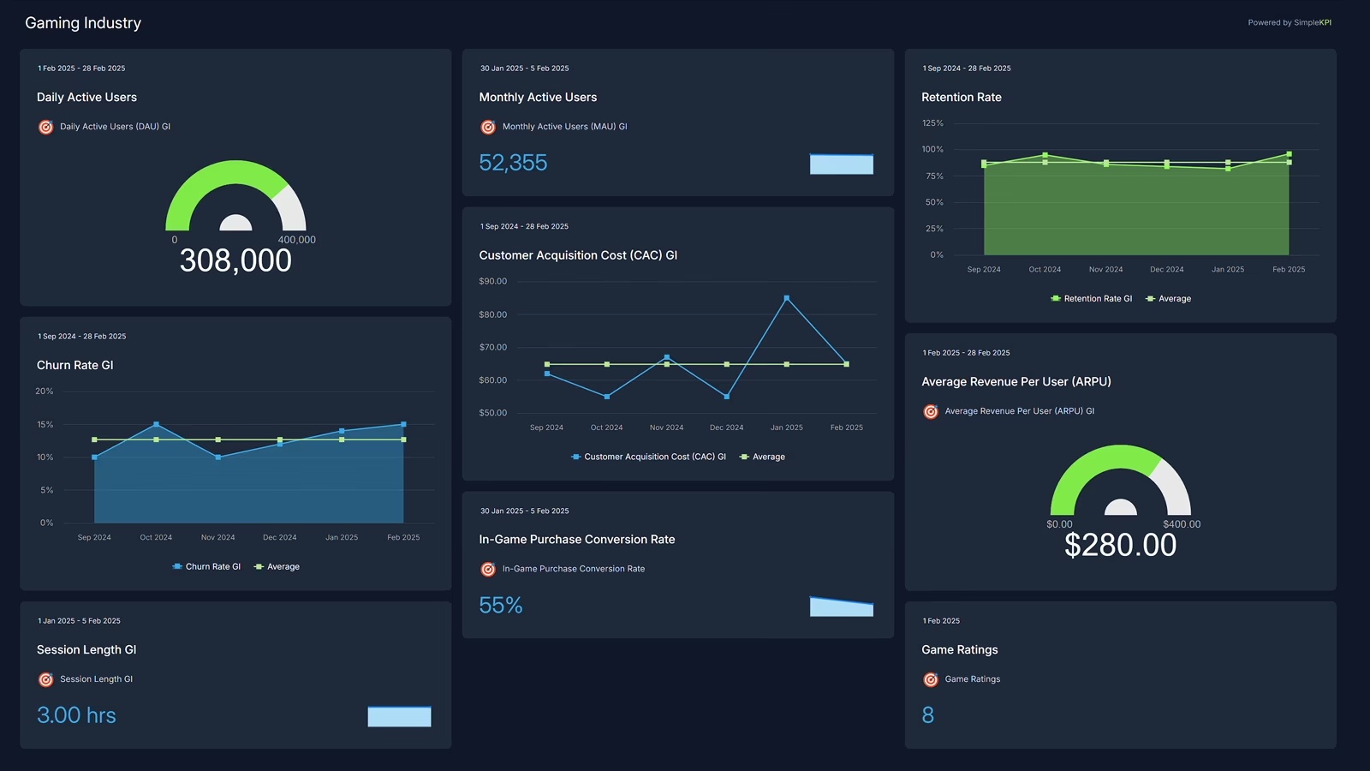Image resolution: width=1370 pixels, height=771 pixels.
Task: Click the Session Length GI target icon
Action: [45, 678]
